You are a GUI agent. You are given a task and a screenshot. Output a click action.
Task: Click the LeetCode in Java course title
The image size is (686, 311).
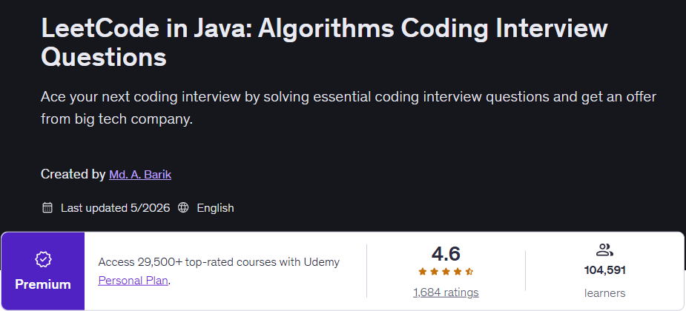(324, 42)
